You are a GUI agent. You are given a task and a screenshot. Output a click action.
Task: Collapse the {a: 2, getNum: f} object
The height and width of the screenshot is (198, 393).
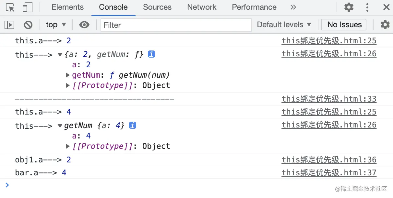60,55
